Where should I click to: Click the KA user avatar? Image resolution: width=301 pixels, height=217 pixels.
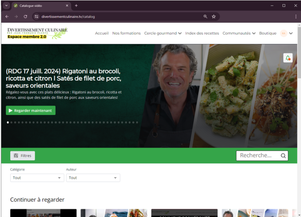point(283,33)
